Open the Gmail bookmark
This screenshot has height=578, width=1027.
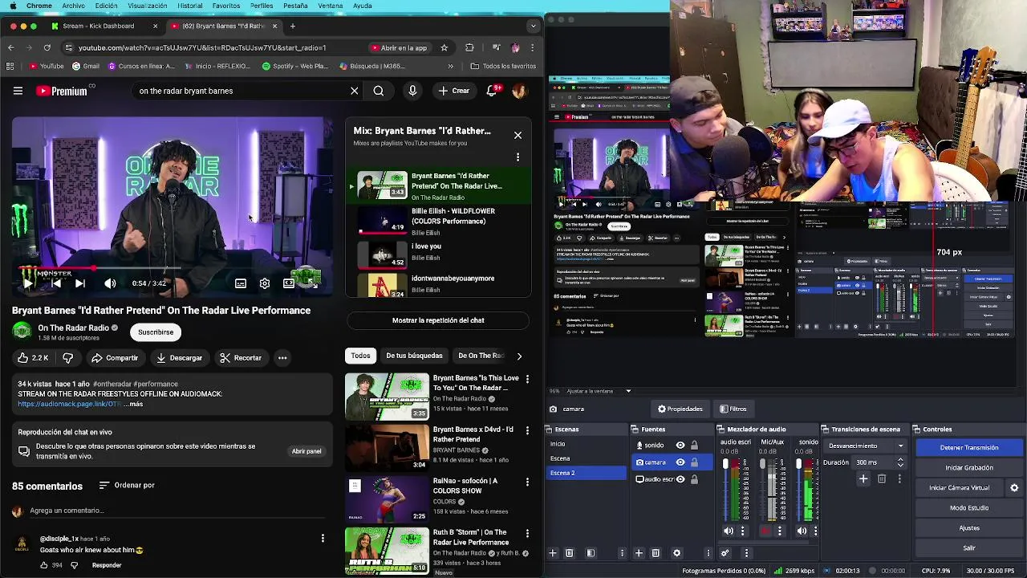coord(86,66)
